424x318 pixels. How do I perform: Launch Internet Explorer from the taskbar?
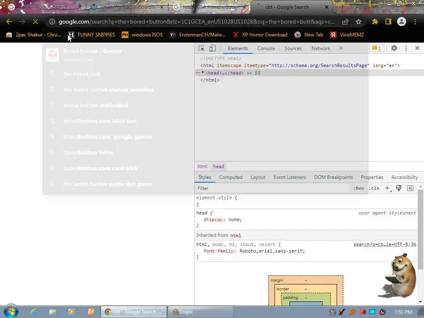coord(34,312)
